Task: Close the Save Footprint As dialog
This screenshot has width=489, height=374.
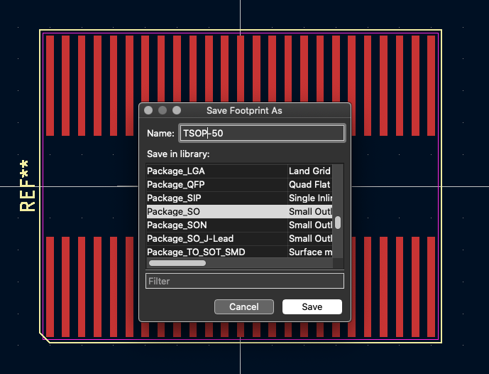Action: coord(148,110)
